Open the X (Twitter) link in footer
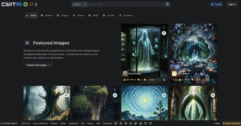The height and width of the screenshot is (126, 241). coord(120,123)
